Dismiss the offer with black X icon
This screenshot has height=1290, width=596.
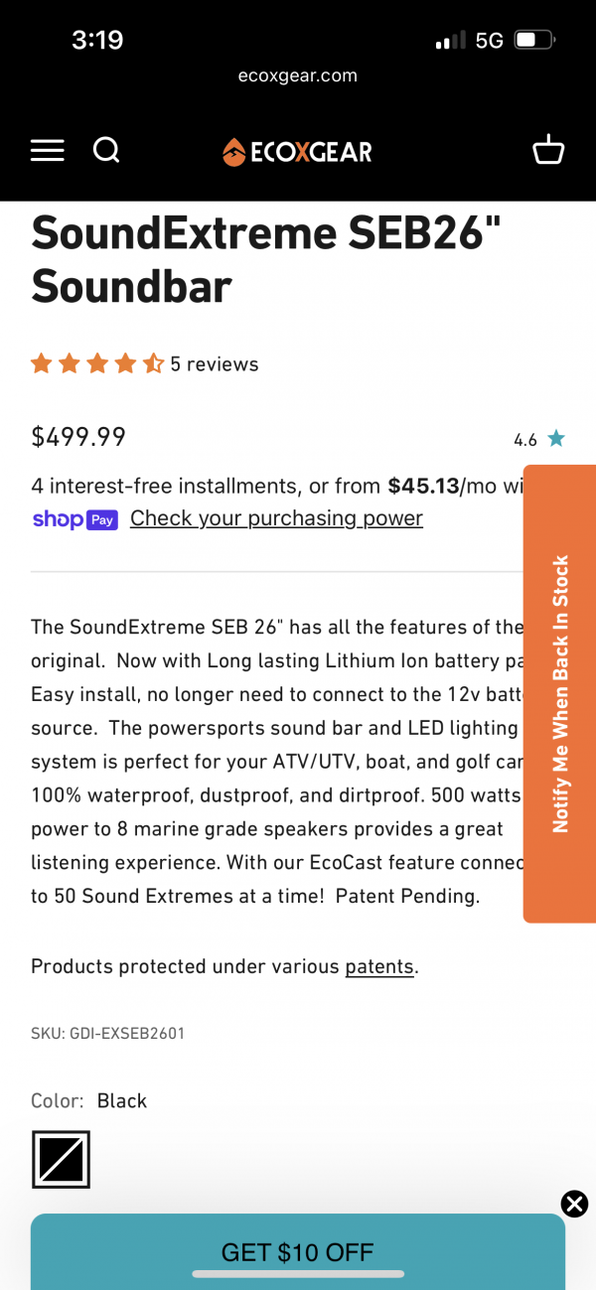coord(574,1204)
